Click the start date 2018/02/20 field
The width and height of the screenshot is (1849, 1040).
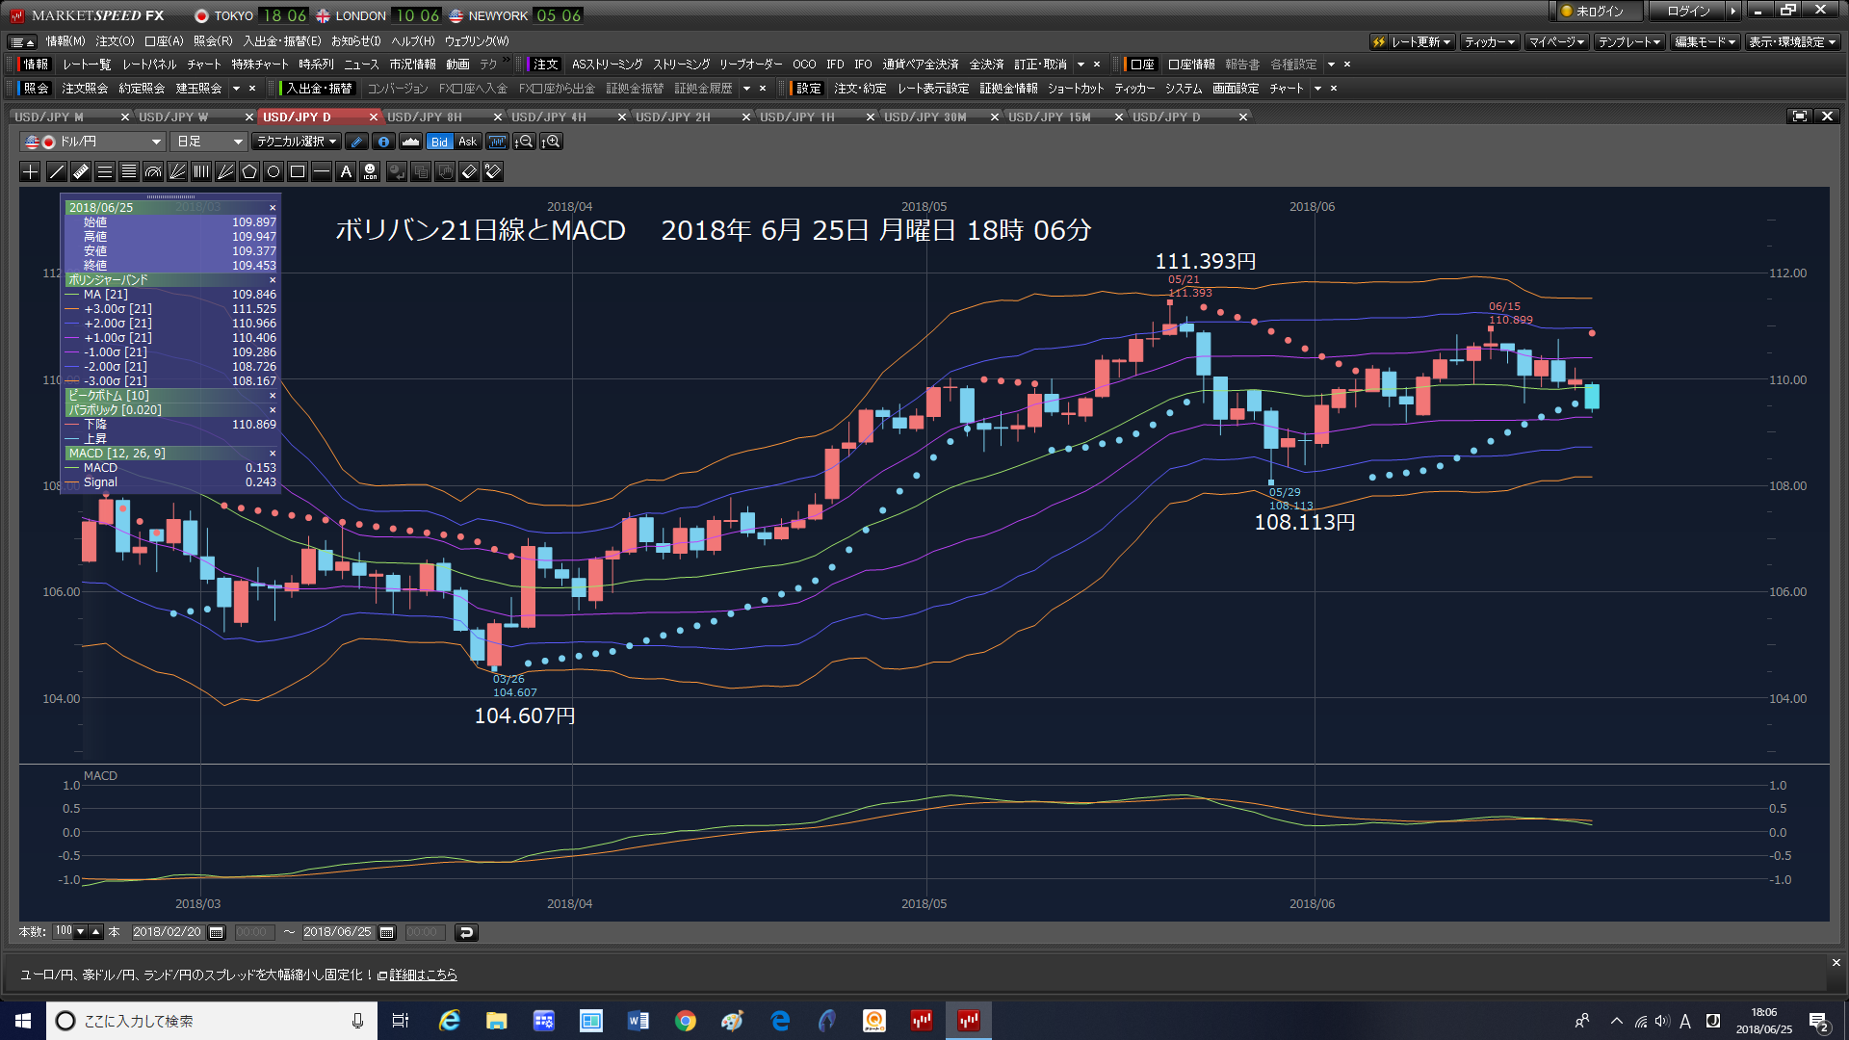click(x=168, y=932)
